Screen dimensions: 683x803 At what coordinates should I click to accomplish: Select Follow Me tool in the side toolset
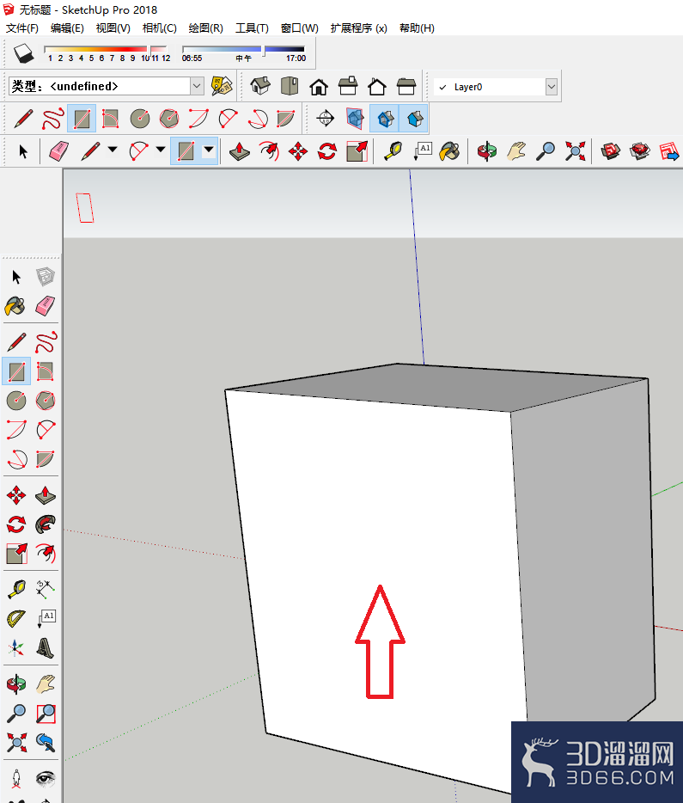click(46, 524)
